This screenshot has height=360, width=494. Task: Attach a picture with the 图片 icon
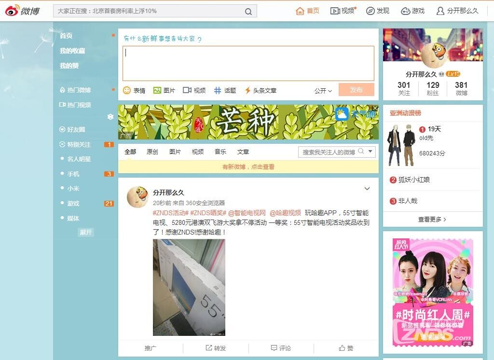point(157,90)
